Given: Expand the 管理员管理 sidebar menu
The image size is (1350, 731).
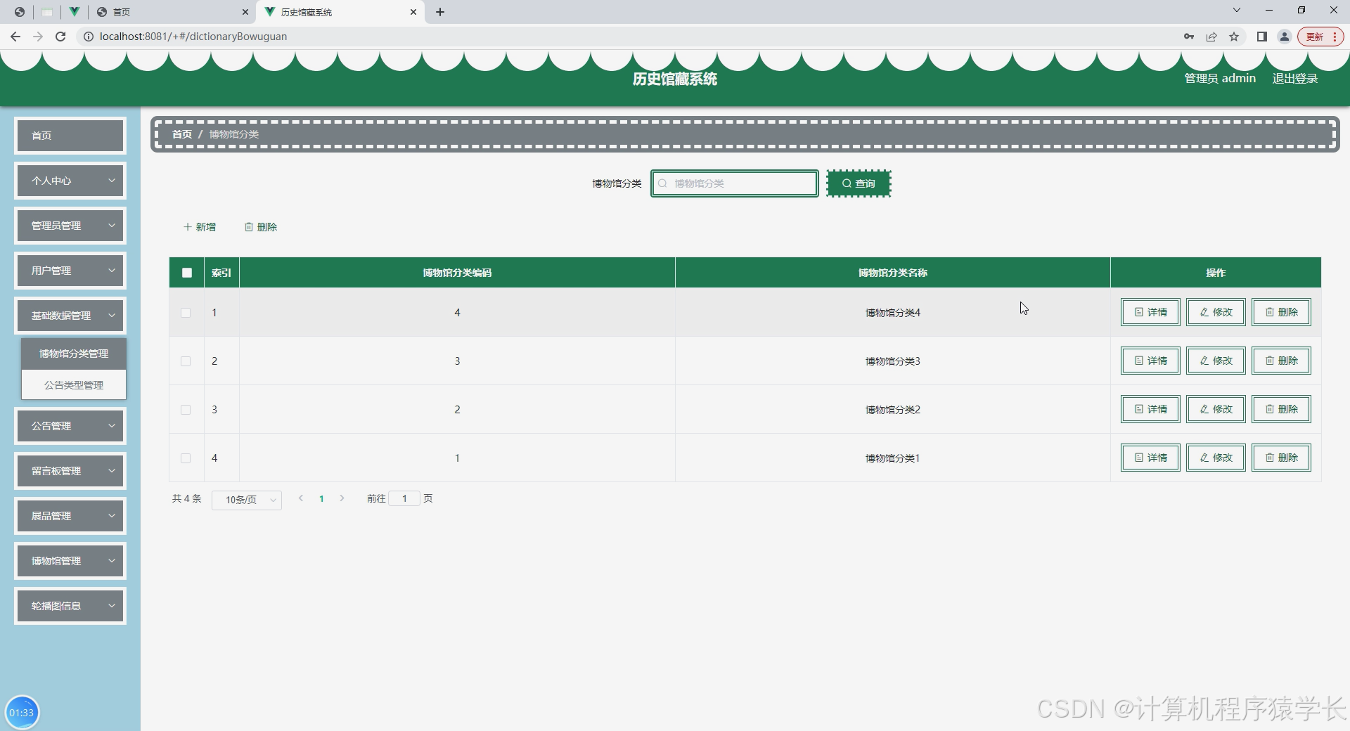Looking at the screenshot, I should tap(70, 226).
